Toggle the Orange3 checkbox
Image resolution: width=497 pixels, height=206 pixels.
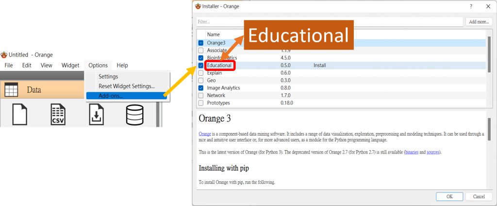point(200,43)
